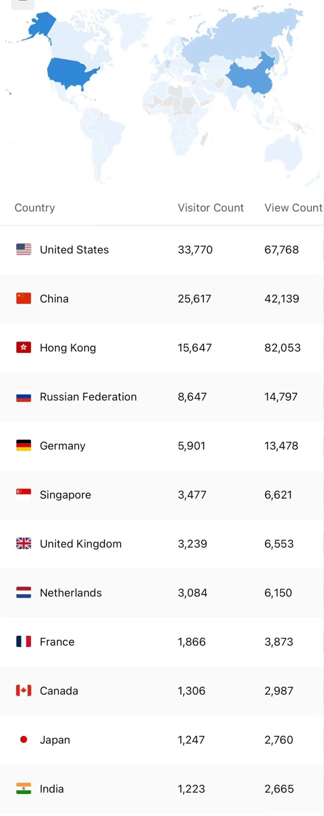The image size is (324, 816).
Task: Select Australia on the world map
Action: click(284, 151)
